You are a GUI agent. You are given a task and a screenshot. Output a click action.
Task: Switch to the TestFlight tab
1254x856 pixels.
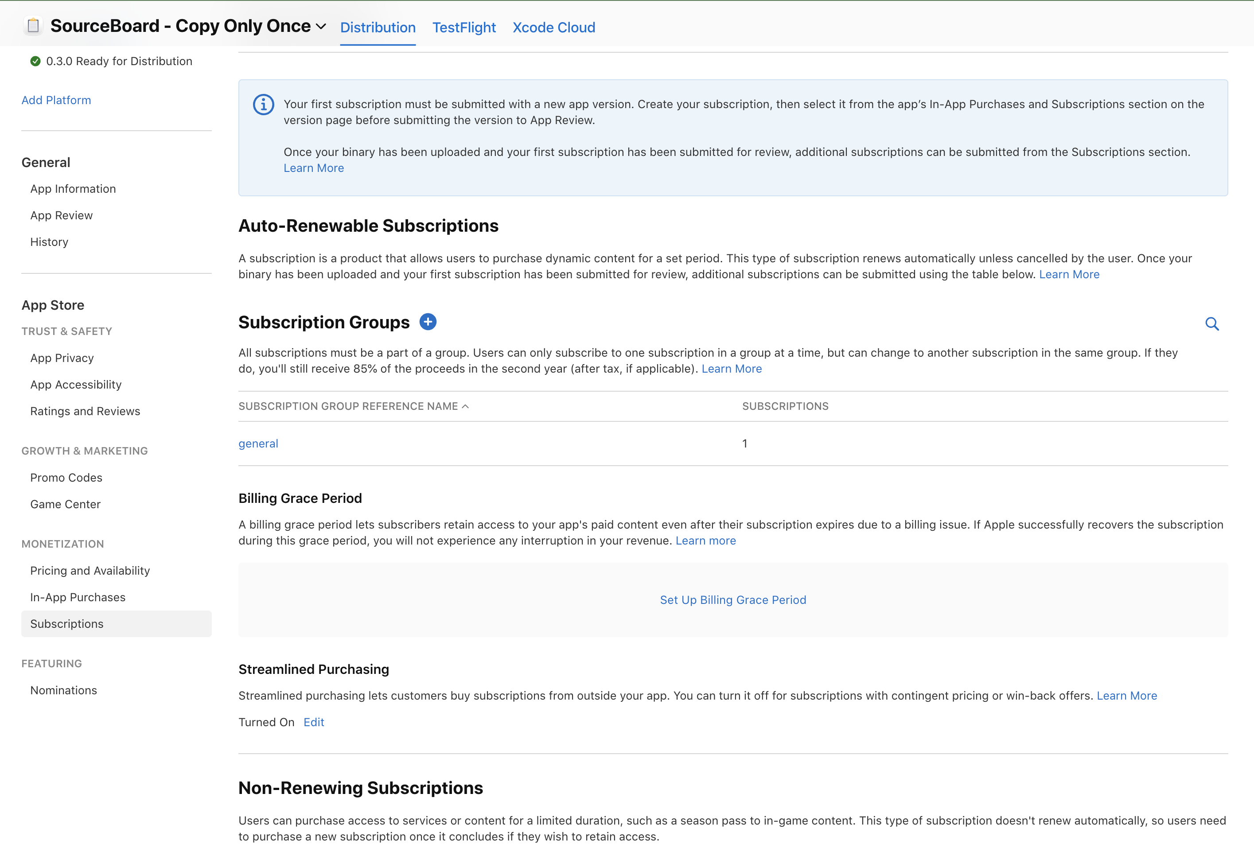463,27
